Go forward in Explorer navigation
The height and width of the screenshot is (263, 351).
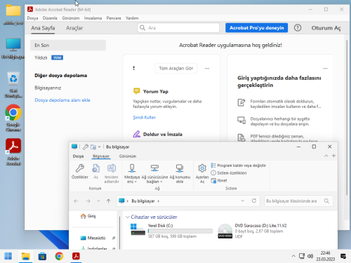point(88,201)
